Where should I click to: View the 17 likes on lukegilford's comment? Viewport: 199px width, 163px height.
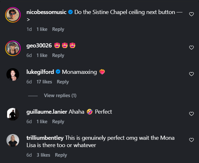point(44,82)
